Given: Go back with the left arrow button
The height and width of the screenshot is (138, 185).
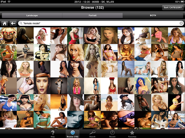Looking at the screenshot, I should 13,23.
